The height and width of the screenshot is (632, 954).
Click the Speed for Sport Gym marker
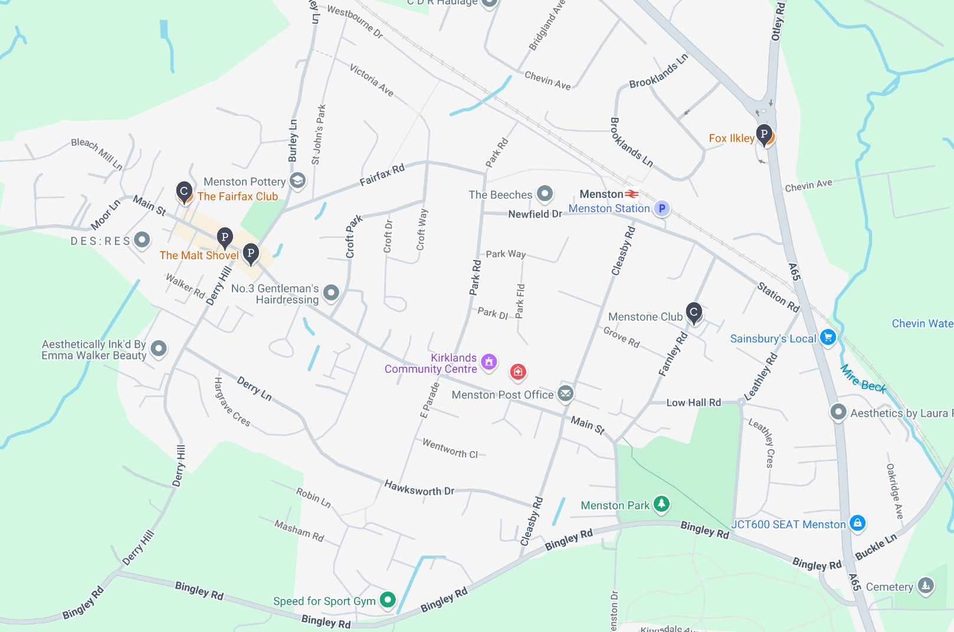click(x=388, y=600)
